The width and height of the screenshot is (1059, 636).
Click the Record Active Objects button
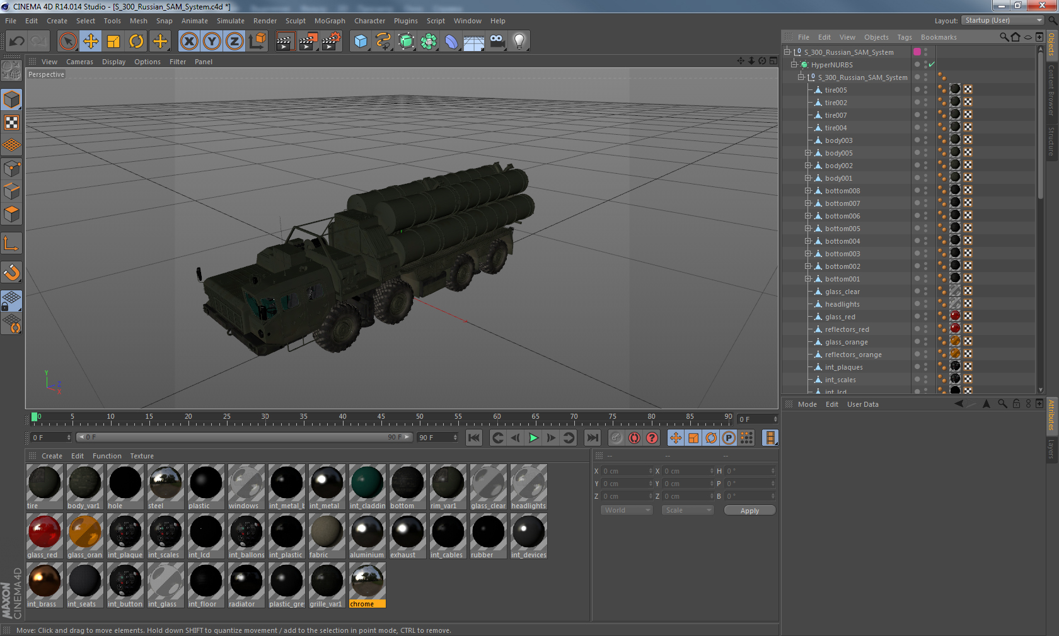click(x=616, y=438)
